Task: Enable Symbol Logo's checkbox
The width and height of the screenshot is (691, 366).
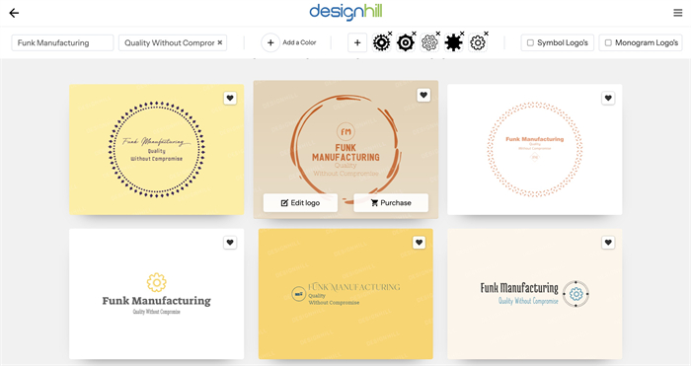Action: [531, 42]
